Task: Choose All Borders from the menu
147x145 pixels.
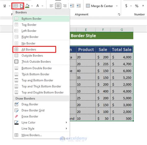Action: (42, 49)
